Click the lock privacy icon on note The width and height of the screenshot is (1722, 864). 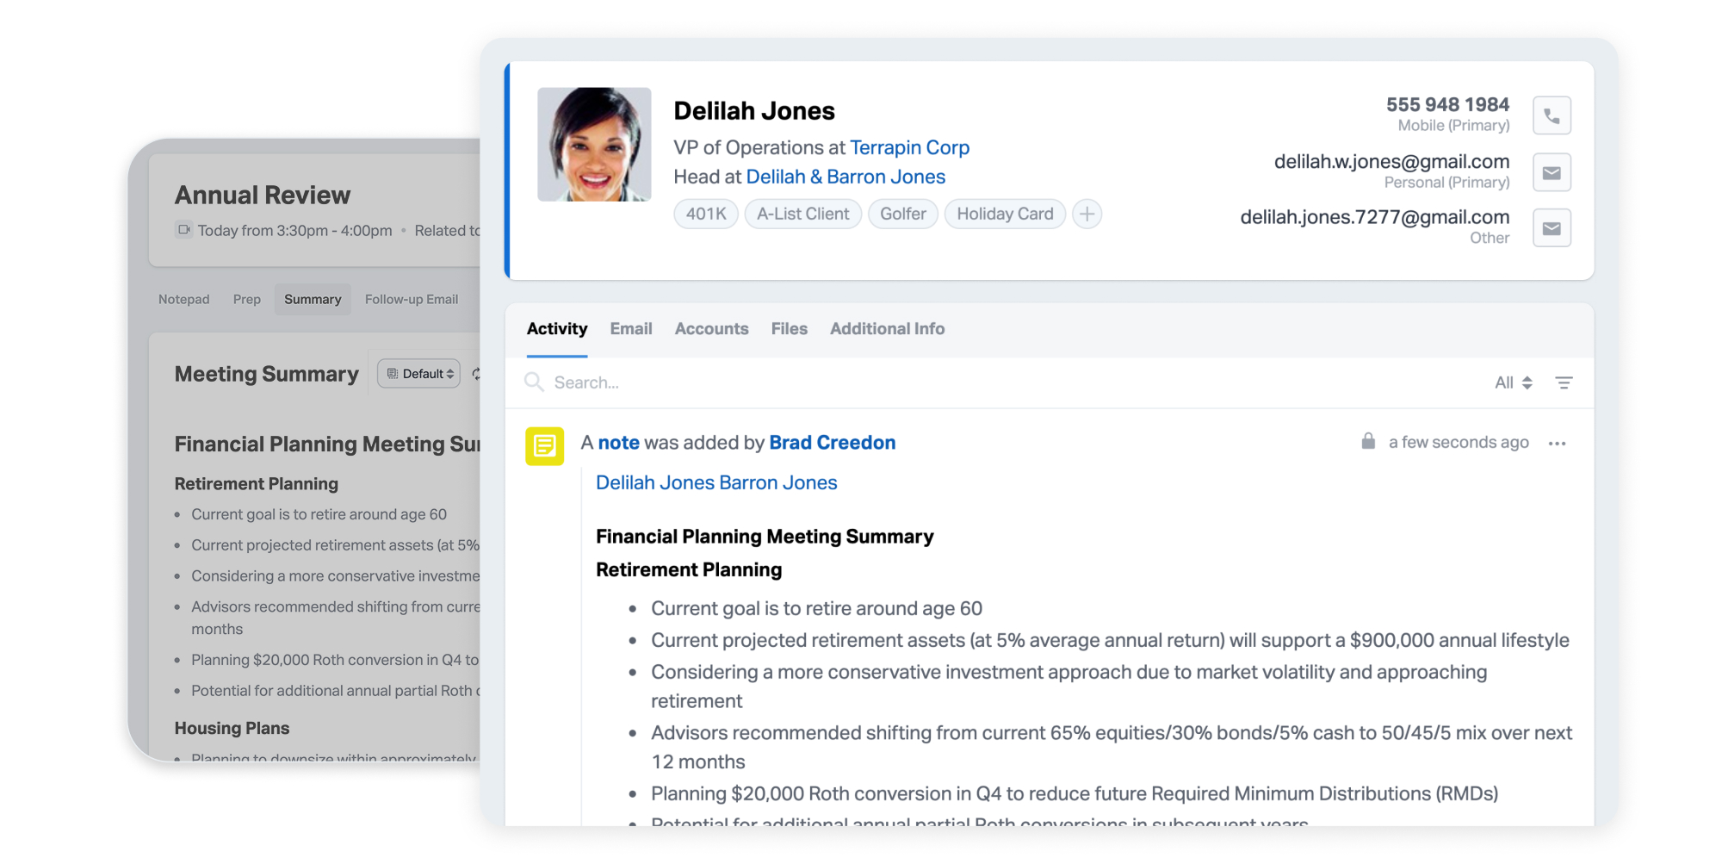(x=1368, y=442)
